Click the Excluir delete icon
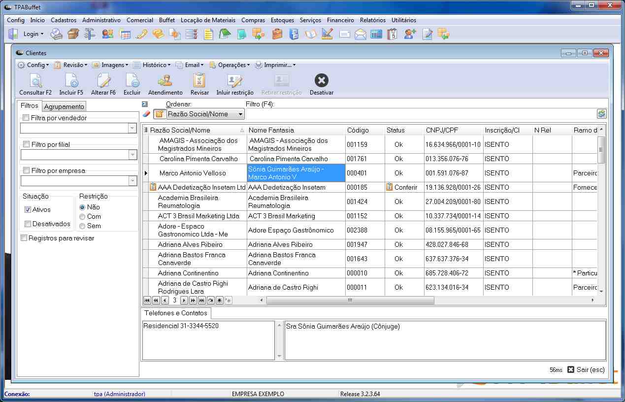The height and width of the screenshot is (402, 625). coord(132,81)
